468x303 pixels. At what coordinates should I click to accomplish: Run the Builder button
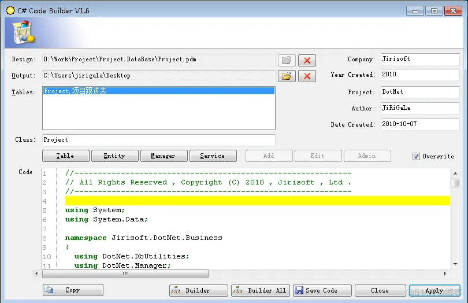[199, 290]
